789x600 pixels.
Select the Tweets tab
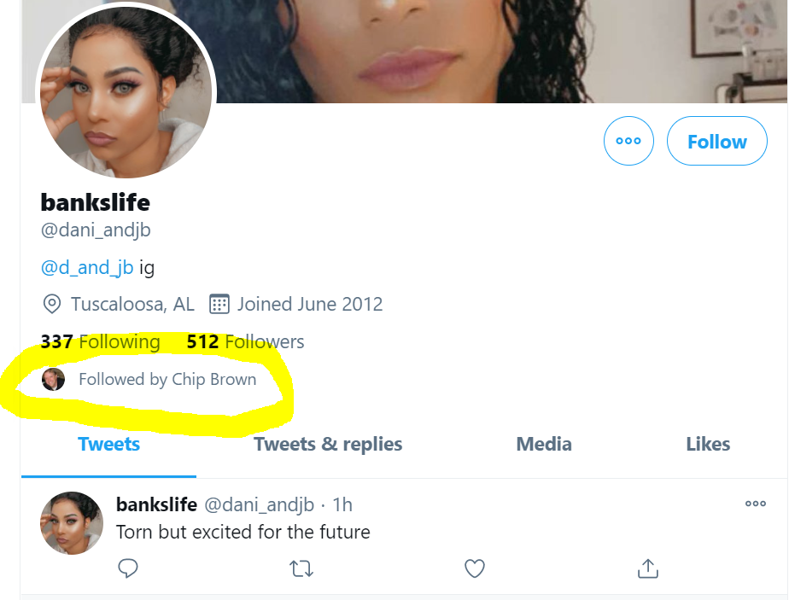(x=108, y=444)
